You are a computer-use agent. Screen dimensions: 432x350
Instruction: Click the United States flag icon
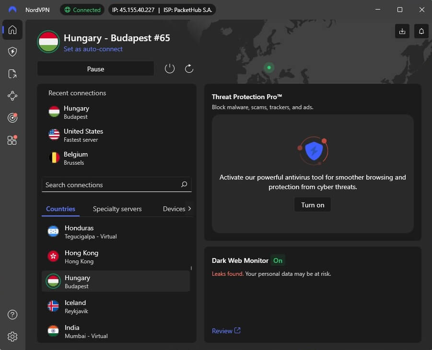pyautogui.click(x=54, y=135)
